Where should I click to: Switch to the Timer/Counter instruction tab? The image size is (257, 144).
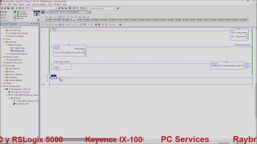tap(80, 20)
